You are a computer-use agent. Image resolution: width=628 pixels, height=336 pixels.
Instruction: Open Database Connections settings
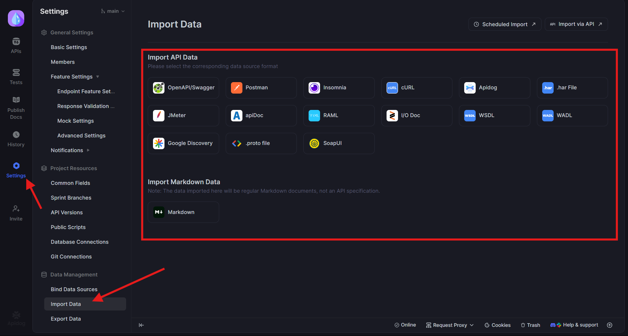(79, 242)
